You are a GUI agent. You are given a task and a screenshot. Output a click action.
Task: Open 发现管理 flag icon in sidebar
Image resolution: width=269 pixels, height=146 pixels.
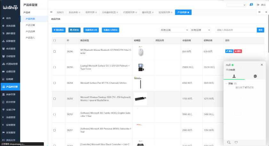click(3, 133)
